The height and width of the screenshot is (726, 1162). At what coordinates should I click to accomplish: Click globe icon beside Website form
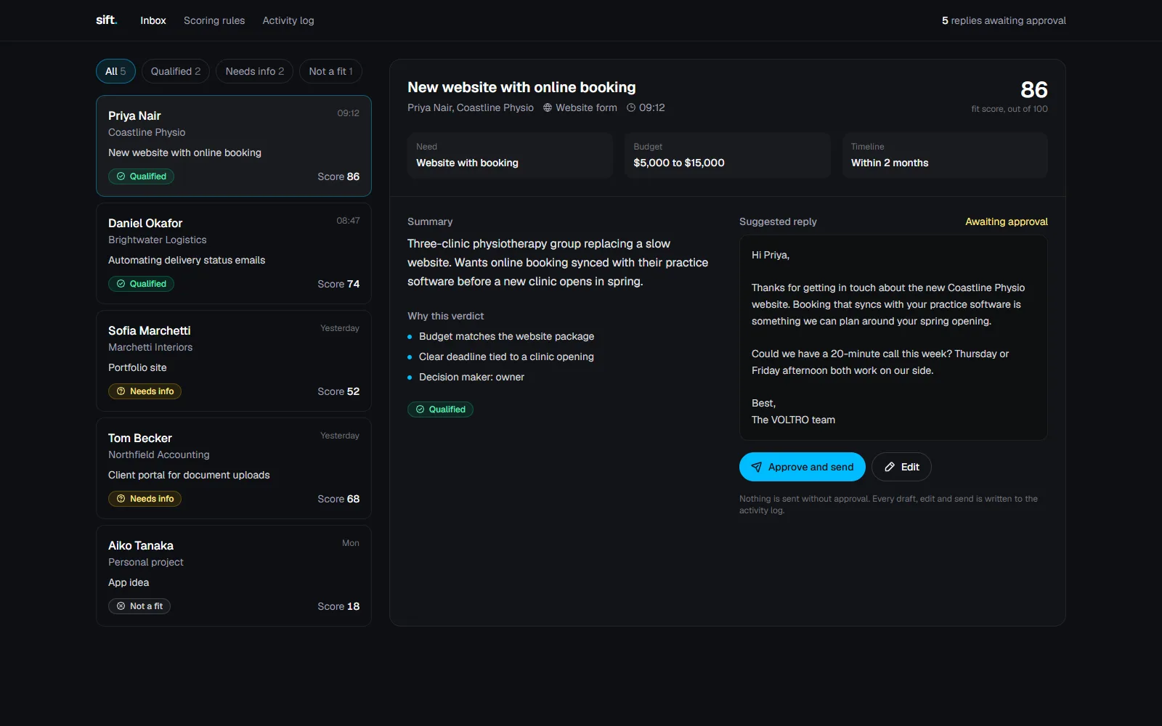[548, 107]
